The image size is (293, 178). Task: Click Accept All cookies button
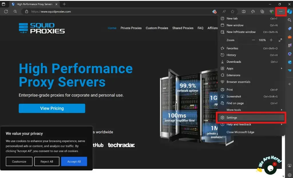[x=74, y=161]
